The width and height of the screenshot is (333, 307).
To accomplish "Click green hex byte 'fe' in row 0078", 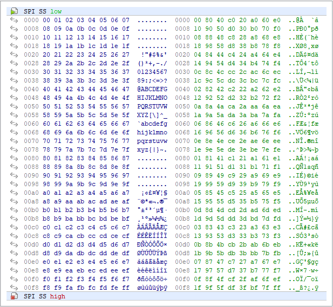I will (x=277, y=149).
